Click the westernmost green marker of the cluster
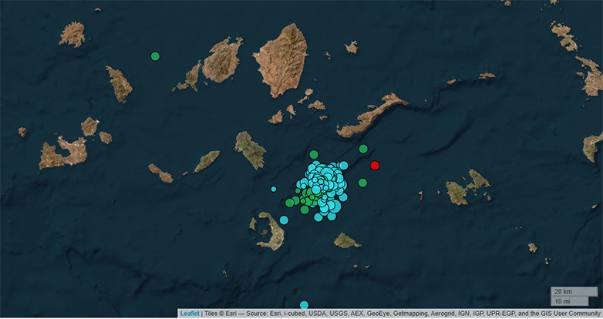The image size is (603, 319). coord(289,203)
